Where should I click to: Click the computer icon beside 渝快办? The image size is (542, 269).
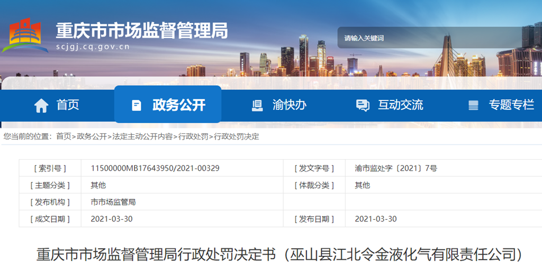click(x=257, y=105)
